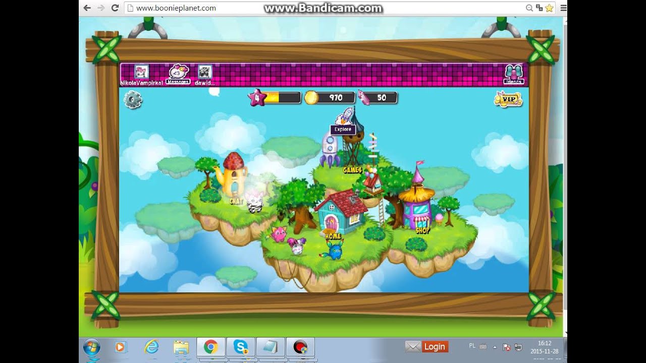Open the Messages envelope icon
This screenshot has height=363, width=646.
[178, 74]
